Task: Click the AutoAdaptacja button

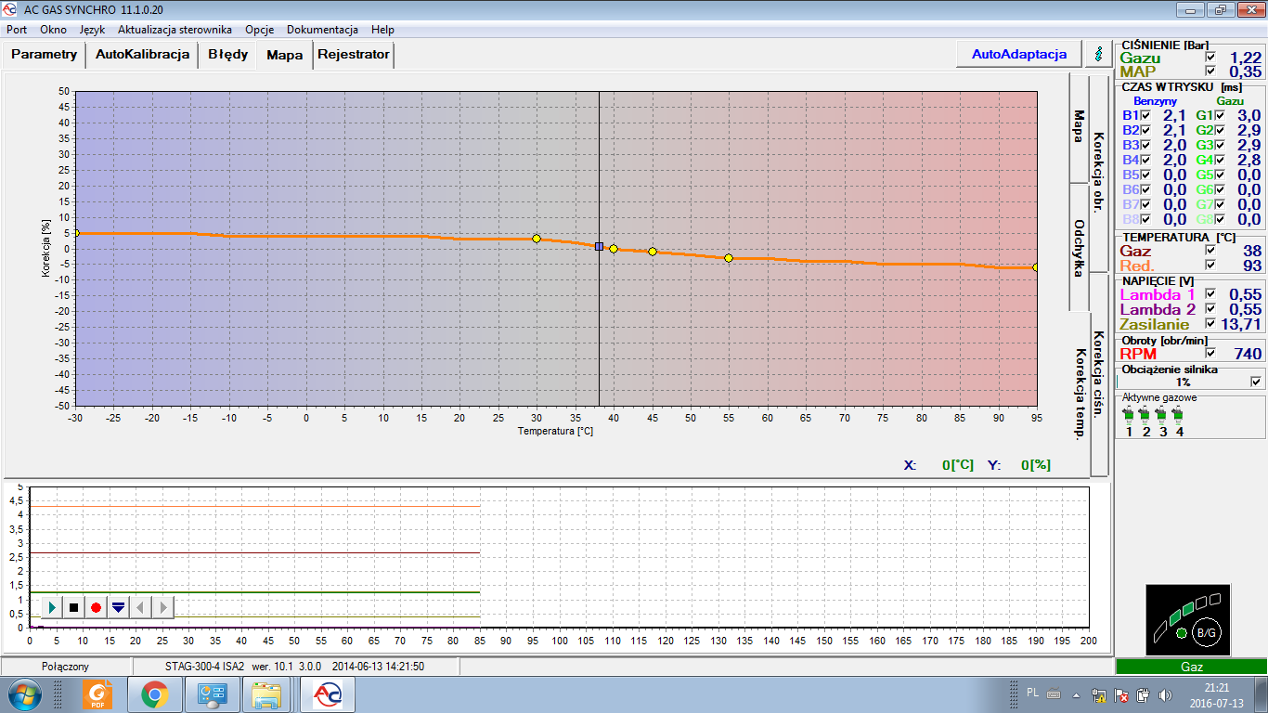Action: pos(1019,54)
